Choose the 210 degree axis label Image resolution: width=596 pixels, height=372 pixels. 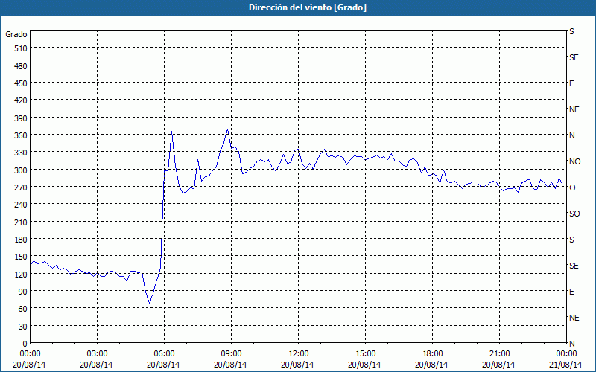point(22,222)
